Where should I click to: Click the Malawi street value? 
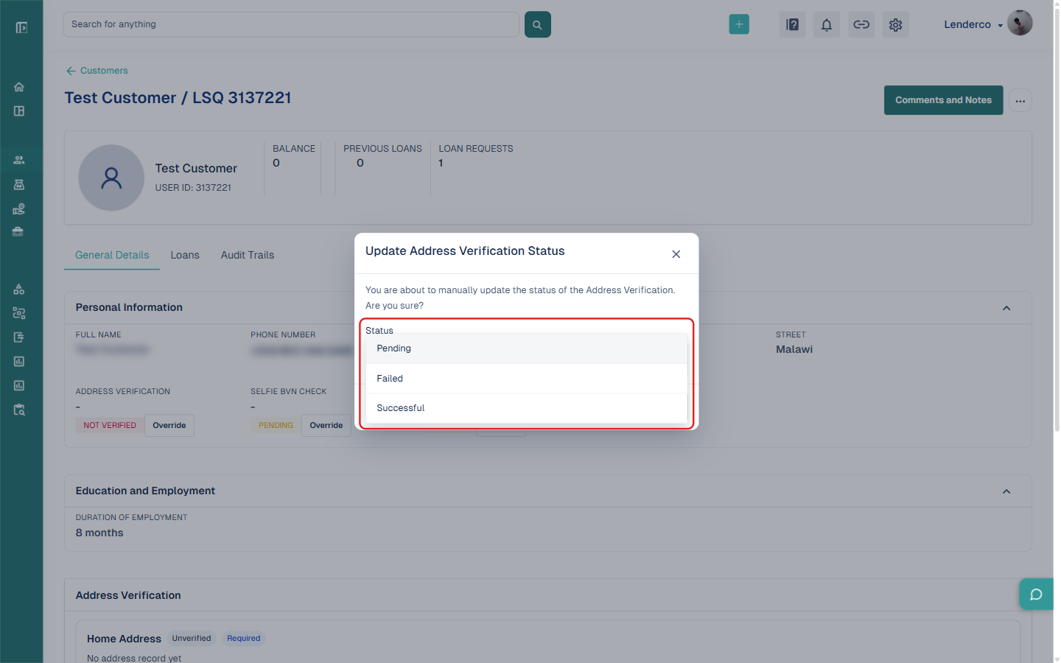pyautogui.click(x=794, y=349)
